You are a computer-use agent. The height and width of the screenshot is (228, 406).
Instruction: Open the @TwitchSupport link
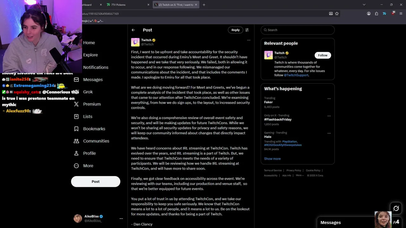pyautogui.click(x=296, y=75)
